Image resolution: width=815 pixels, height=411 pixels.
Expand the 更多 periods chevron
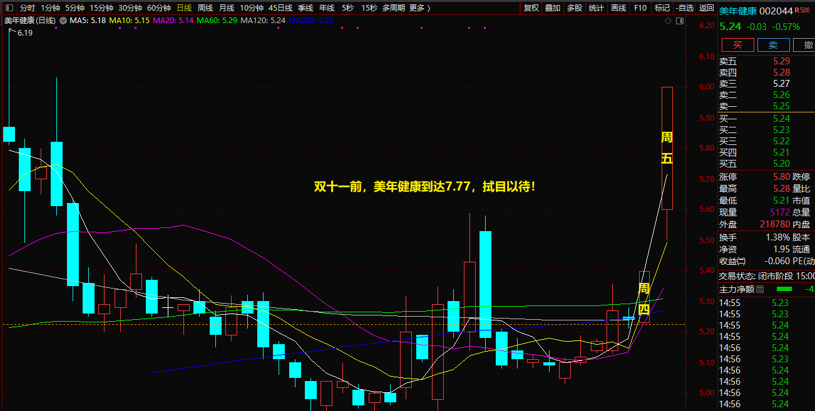pos(429,8)
